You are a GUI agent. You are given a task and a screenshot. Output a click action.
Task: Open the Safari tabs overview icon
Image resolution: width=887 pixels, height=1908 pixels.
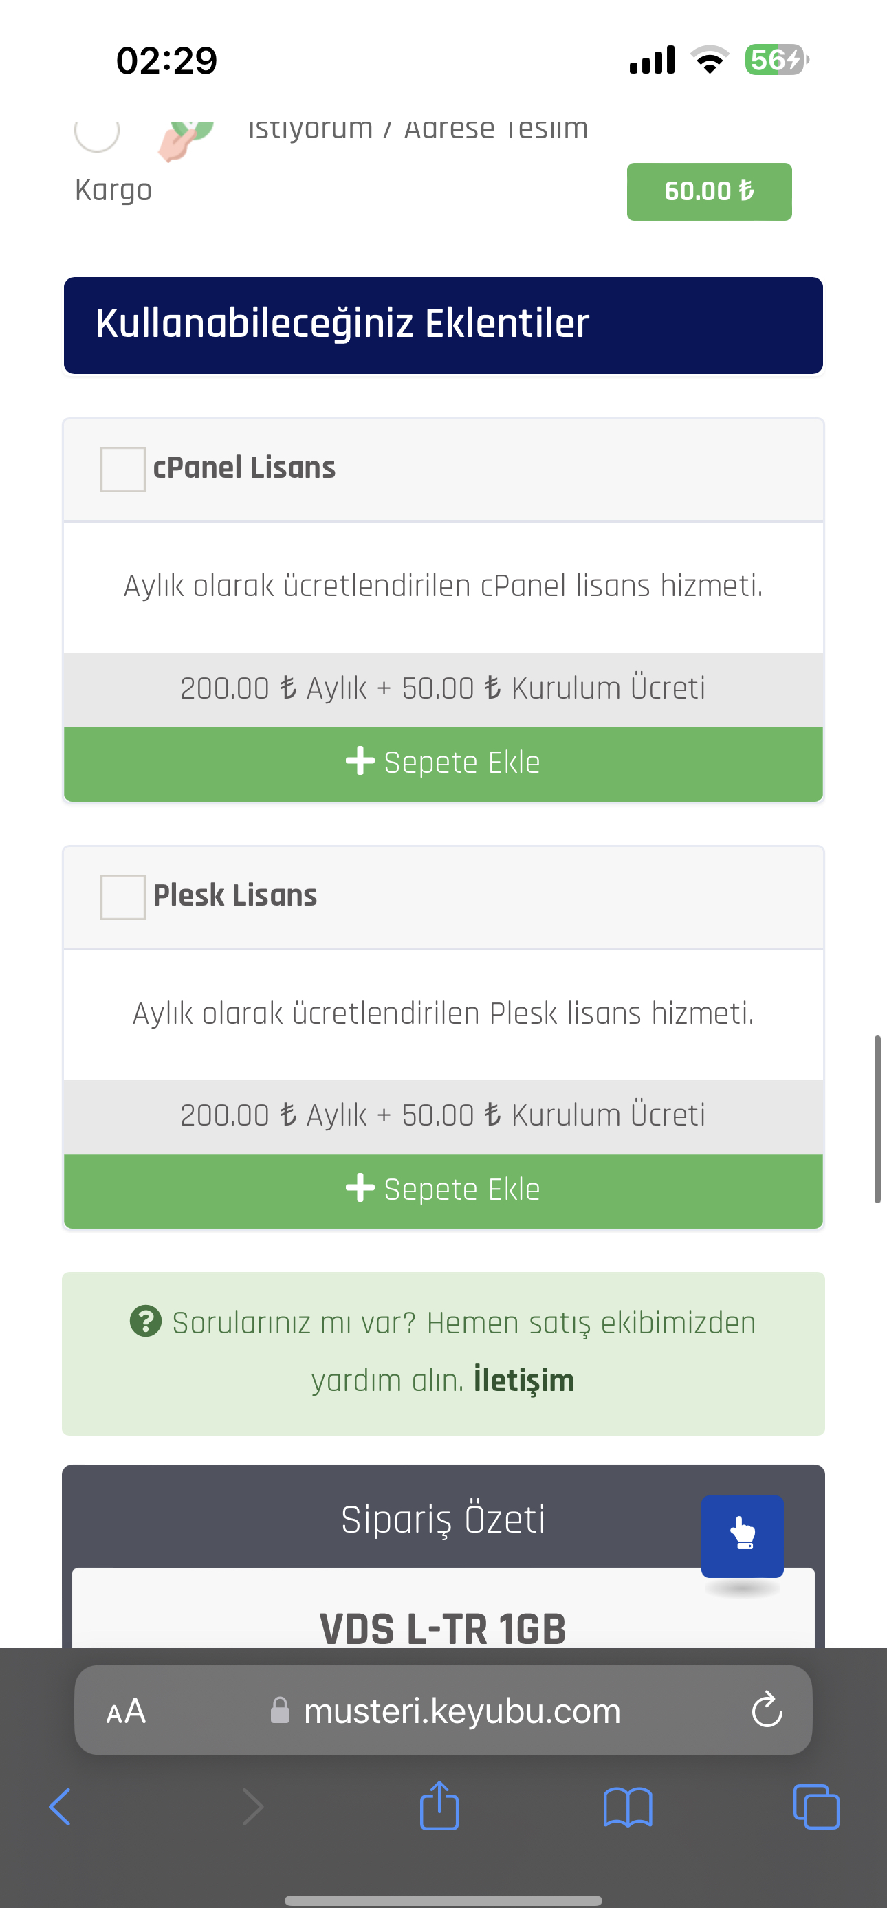point(816,1806)
